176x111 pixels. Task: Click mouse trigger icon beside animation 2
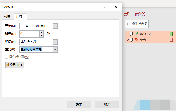pos(131,40)
